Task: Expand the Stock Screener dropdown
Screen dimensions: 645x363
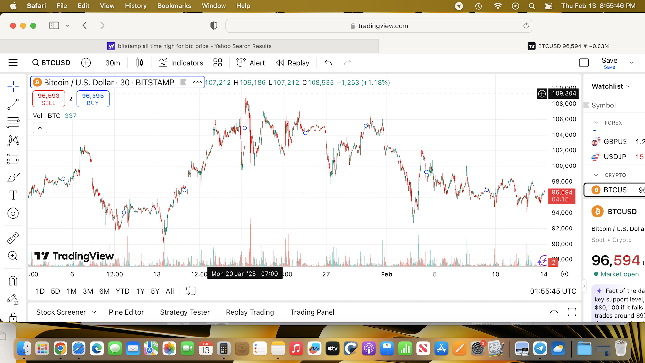Action: [94, 312]
